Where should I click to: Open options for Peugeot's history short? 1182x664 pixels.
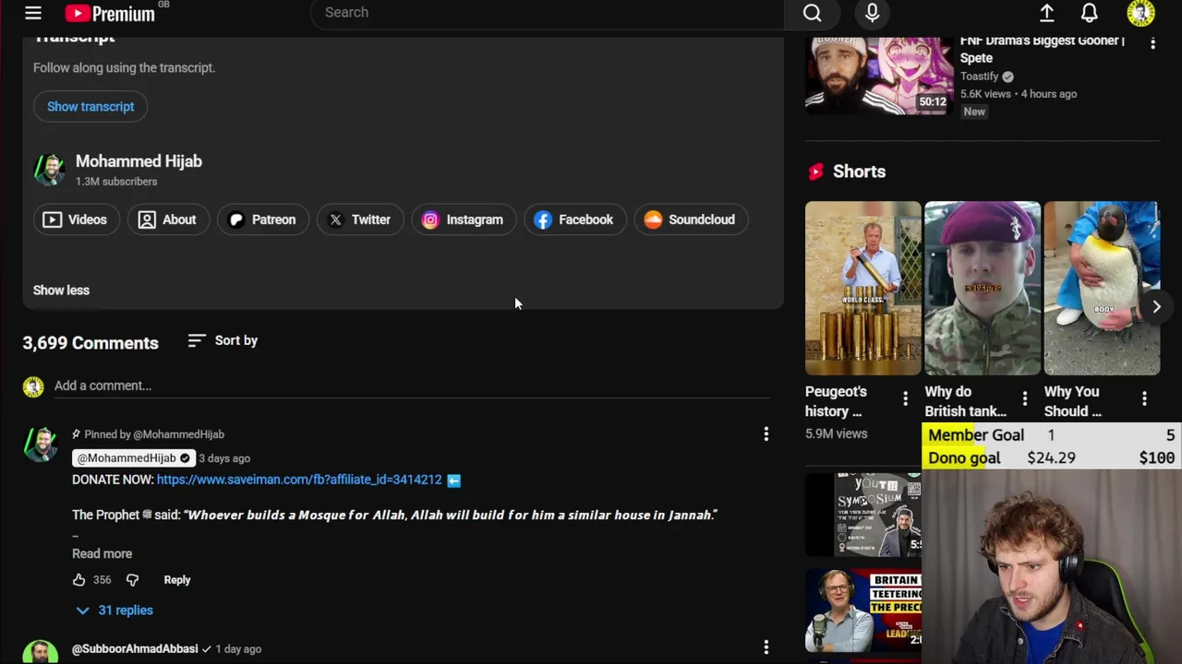[x=905, y=398]
